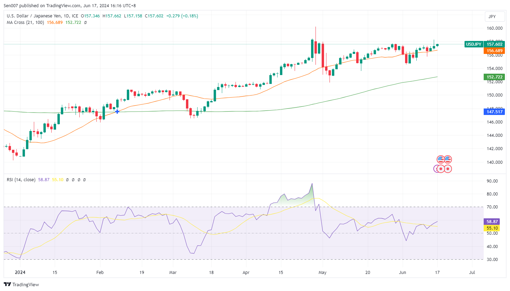Image resolution: width=510 pixels, height=291 pixels.
Task: Click the purple 58.87 RSI axis label
Action: (492, 222)
